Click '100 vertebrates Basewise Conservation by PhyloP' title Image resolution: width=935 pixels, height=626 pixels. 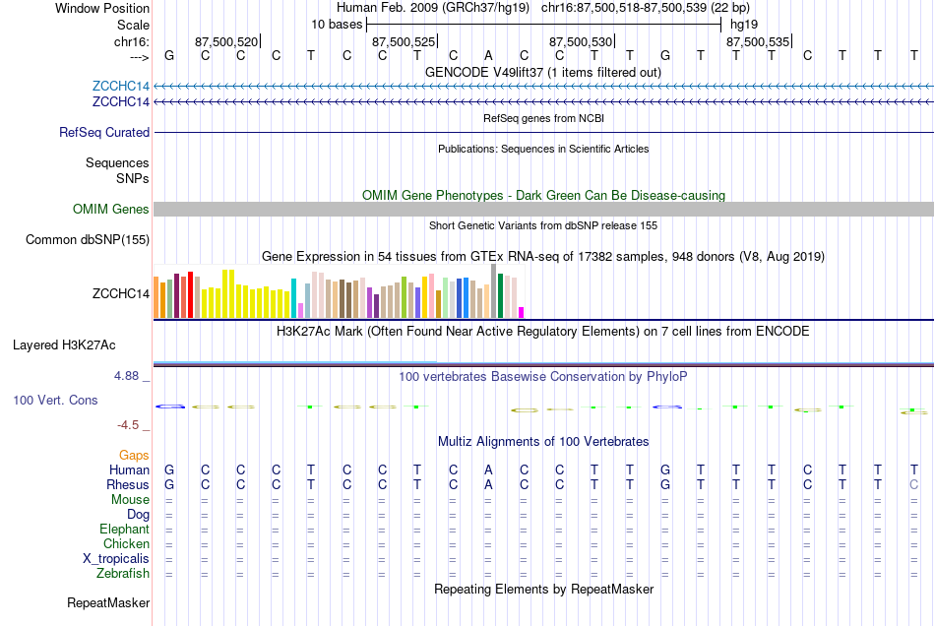543,376
